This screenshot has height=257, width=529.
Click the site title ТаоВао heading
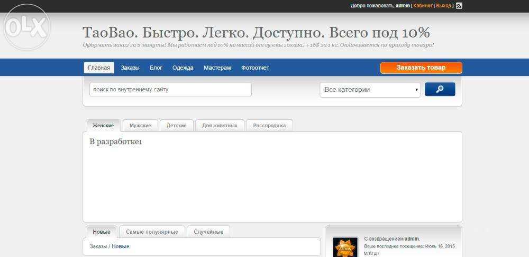tap(256, 33)
